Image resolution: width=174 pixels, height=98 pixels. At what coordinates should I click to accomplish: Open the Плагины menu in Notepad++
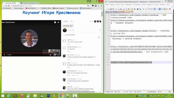[x=162, y=5]
